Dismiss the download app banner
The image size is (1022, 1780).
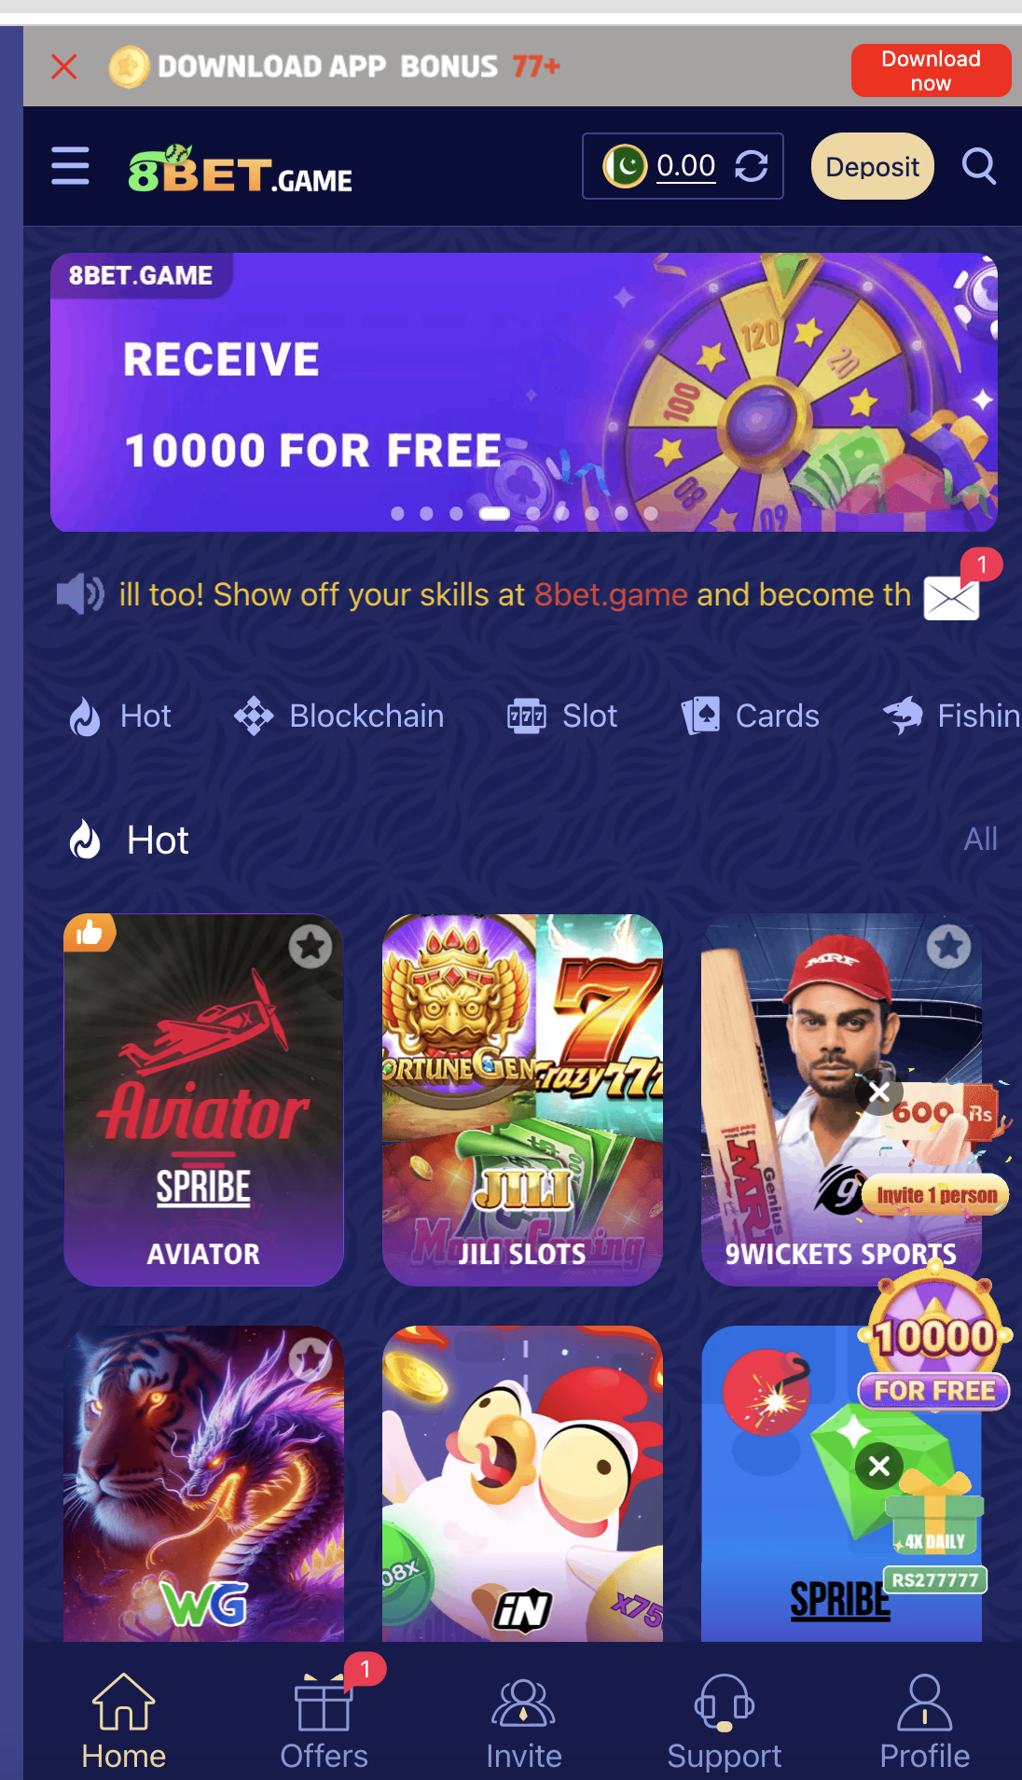pos(64,66)
